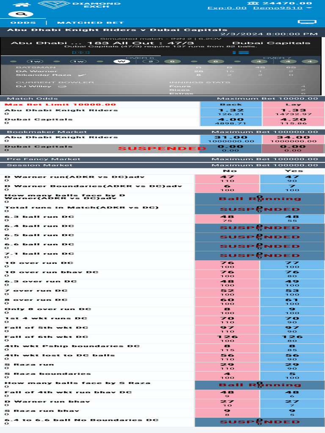The width and height of the screenshot is (325, 433).
Task: Click Total runs in Match(ADKR vs DC) row label
Action: pos(81,207)
